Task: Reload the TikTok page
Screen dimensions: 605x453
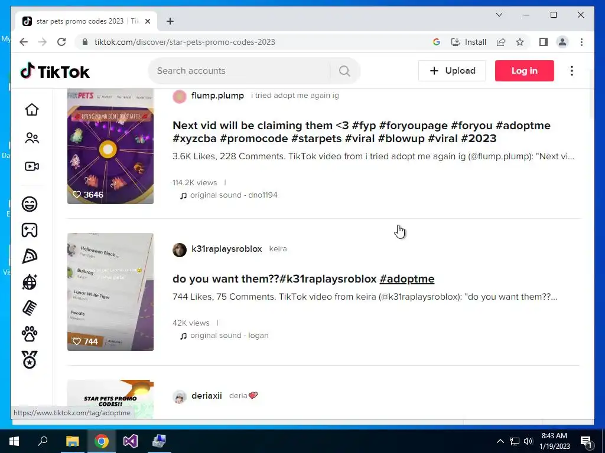Action: pos(61,42)
